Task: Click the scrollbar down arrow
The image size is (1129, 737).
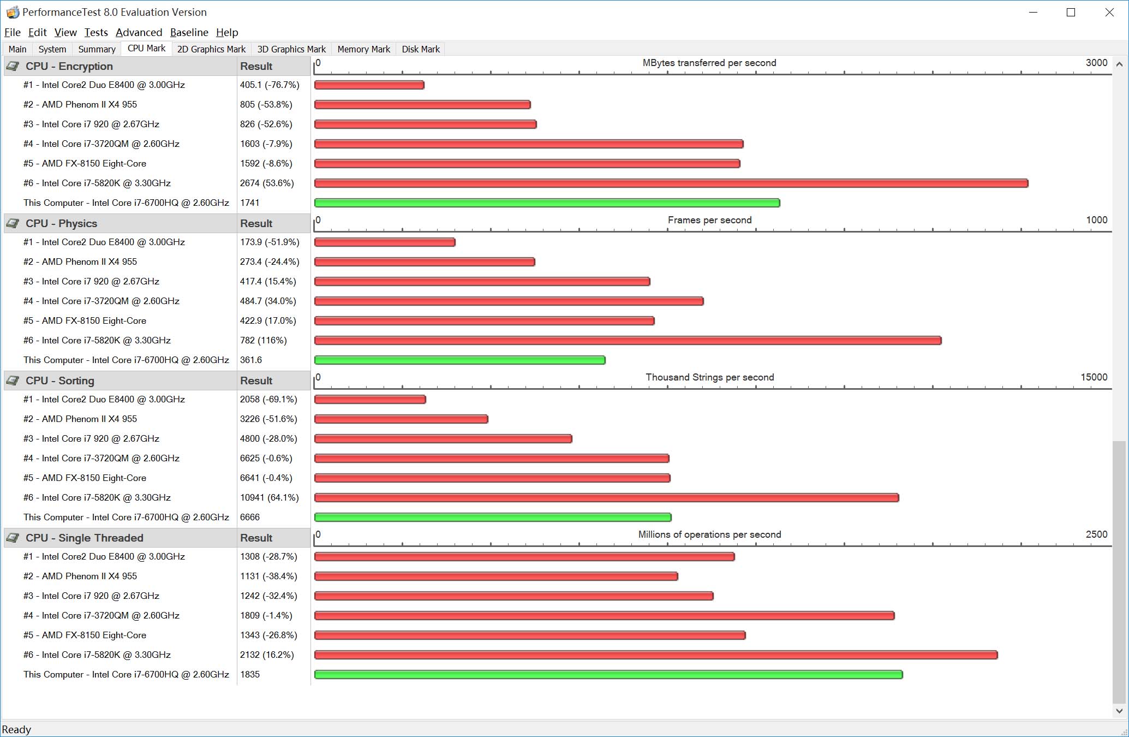Action: (x=1119, y=711)
